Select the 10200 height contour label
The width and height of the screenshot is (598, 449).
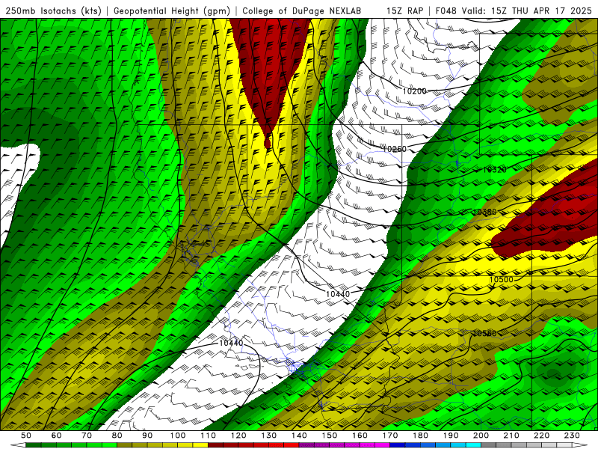(414, 91)
